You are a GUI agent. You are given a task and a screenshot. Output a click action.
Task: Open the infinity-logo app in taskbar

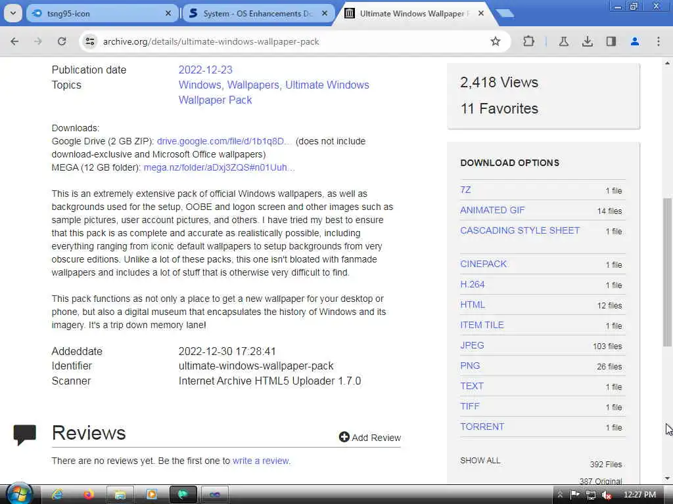[214, 495]
